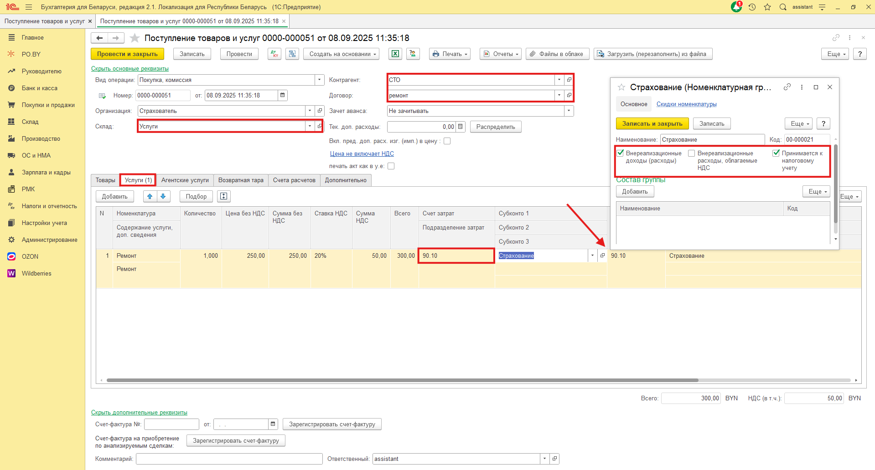Enable Внереализационные расходы, облагаемые НДС checkbox
875x470 pixels.
692,153
